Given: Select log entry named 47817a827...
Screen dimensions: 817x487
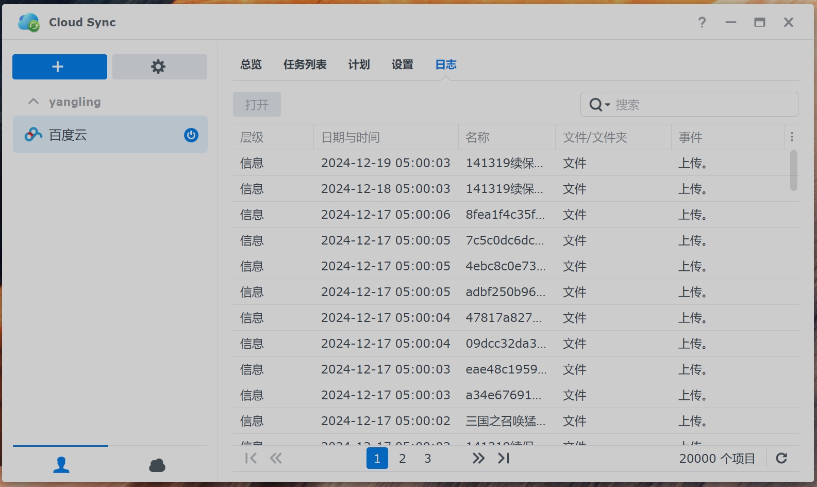Looking at the screenshot, I should pyautogui.click(x=516, y=318).
